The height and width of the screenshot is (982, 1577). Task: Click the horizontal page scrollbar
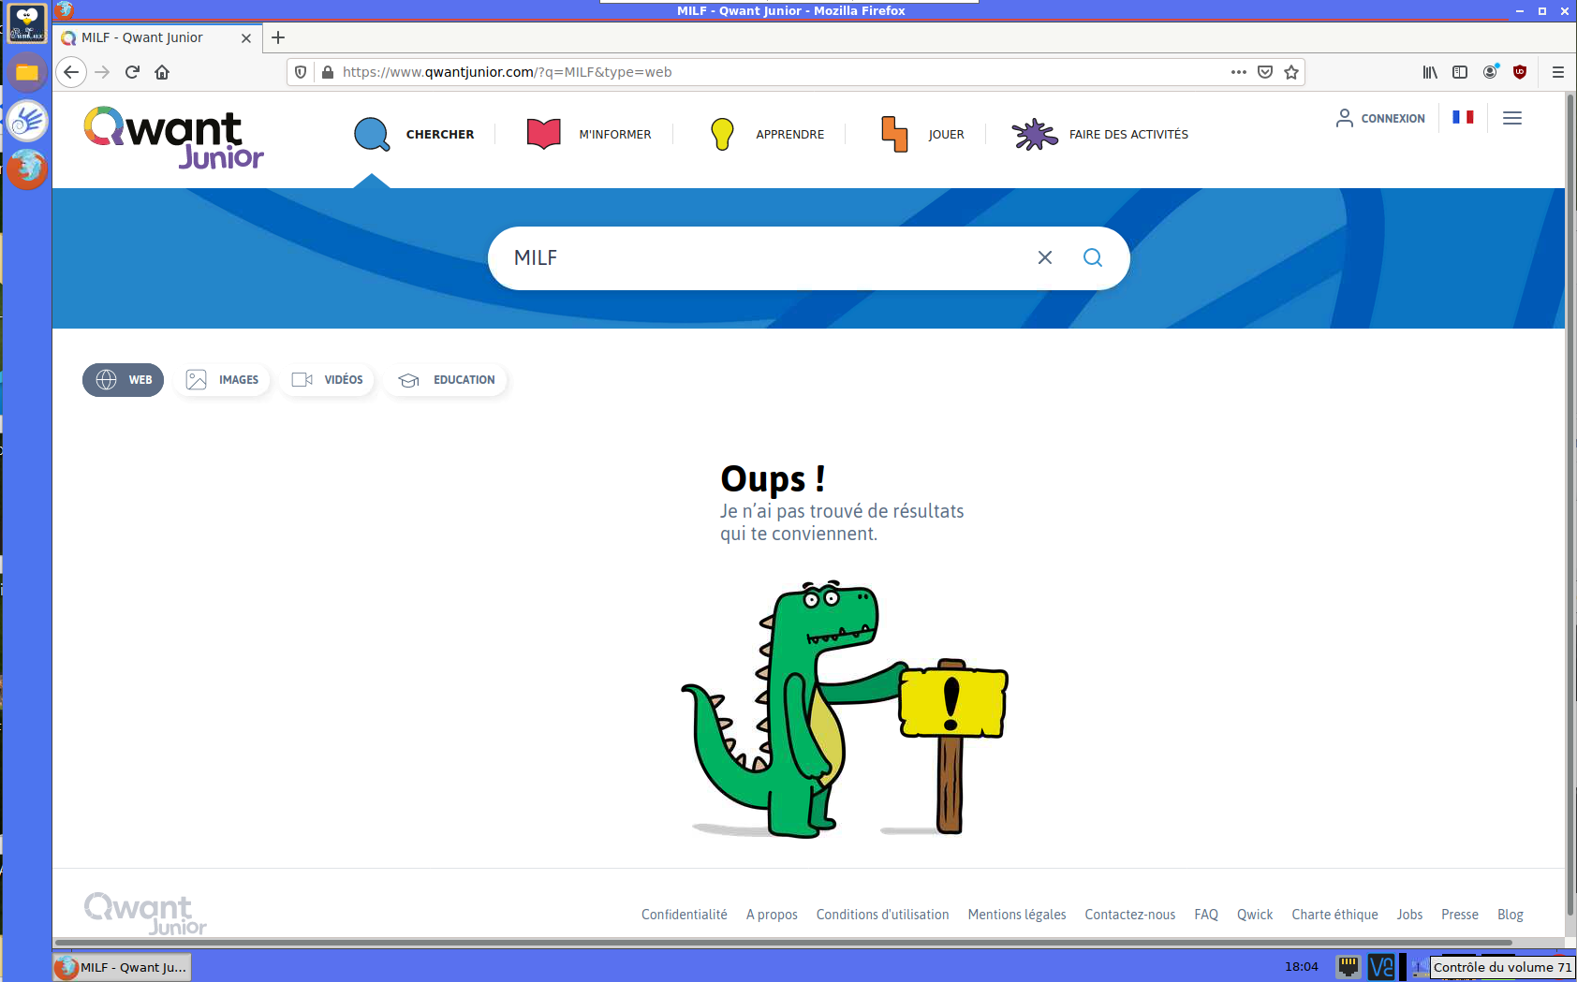pos(783,942)
